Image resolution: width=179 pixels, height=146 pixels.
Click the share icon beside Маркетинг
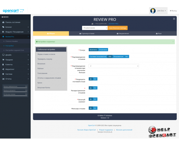(x=3, y=69)
